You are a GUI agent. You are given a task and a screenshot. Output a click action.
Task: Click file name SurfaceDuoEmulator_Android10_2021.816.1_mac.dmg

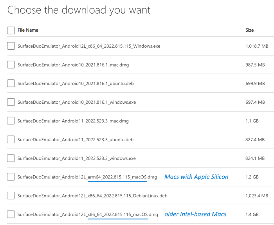[73, 65]
